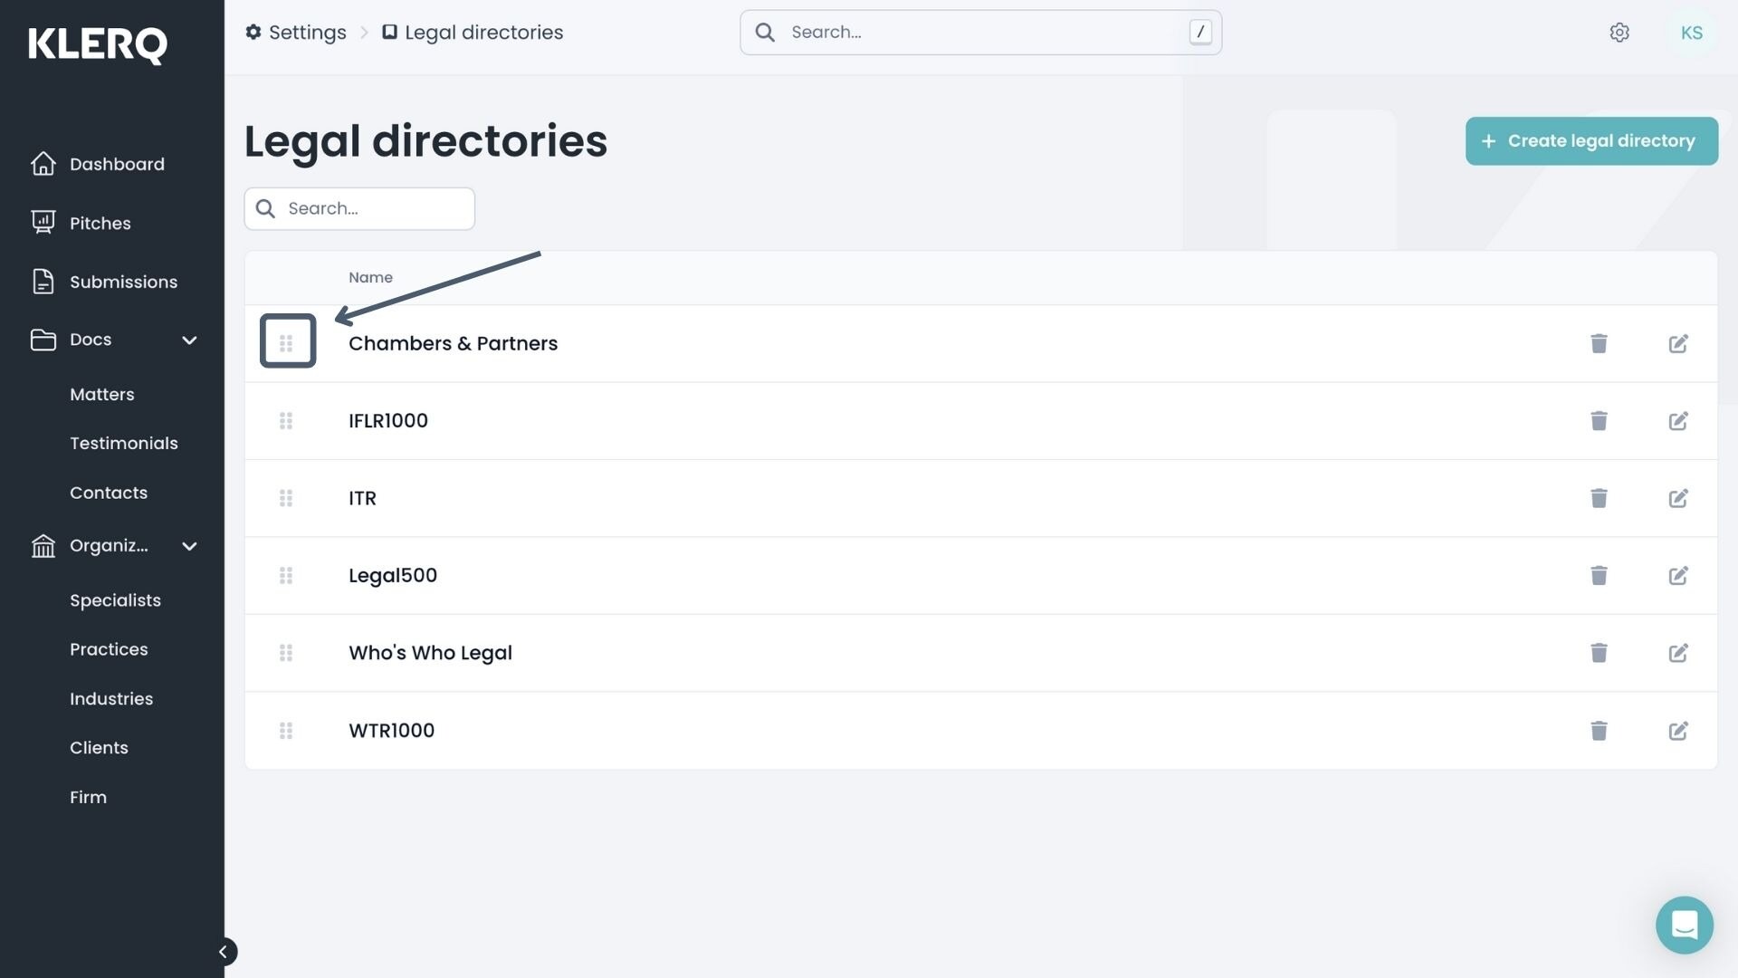The width and height of the screenshot is (1738, 978).
Task: Edit the Chambers & Partners directory
Action: pyautogui.click(x=1678, y=343)
